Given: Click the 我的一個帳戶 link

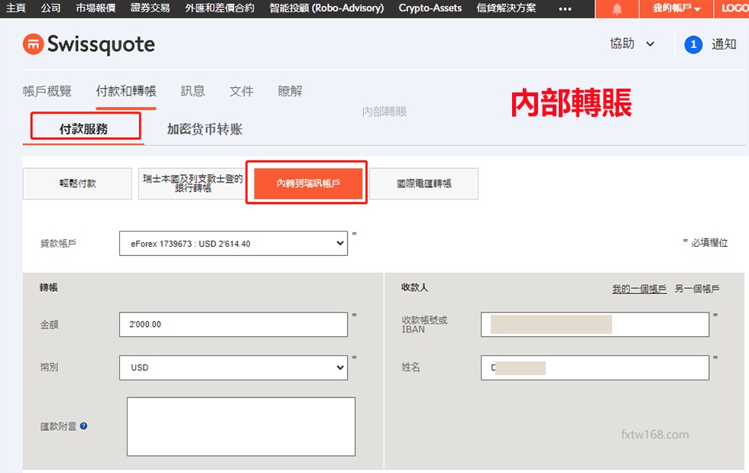Looking at the screenshot, I should click(x=640, y=287).
